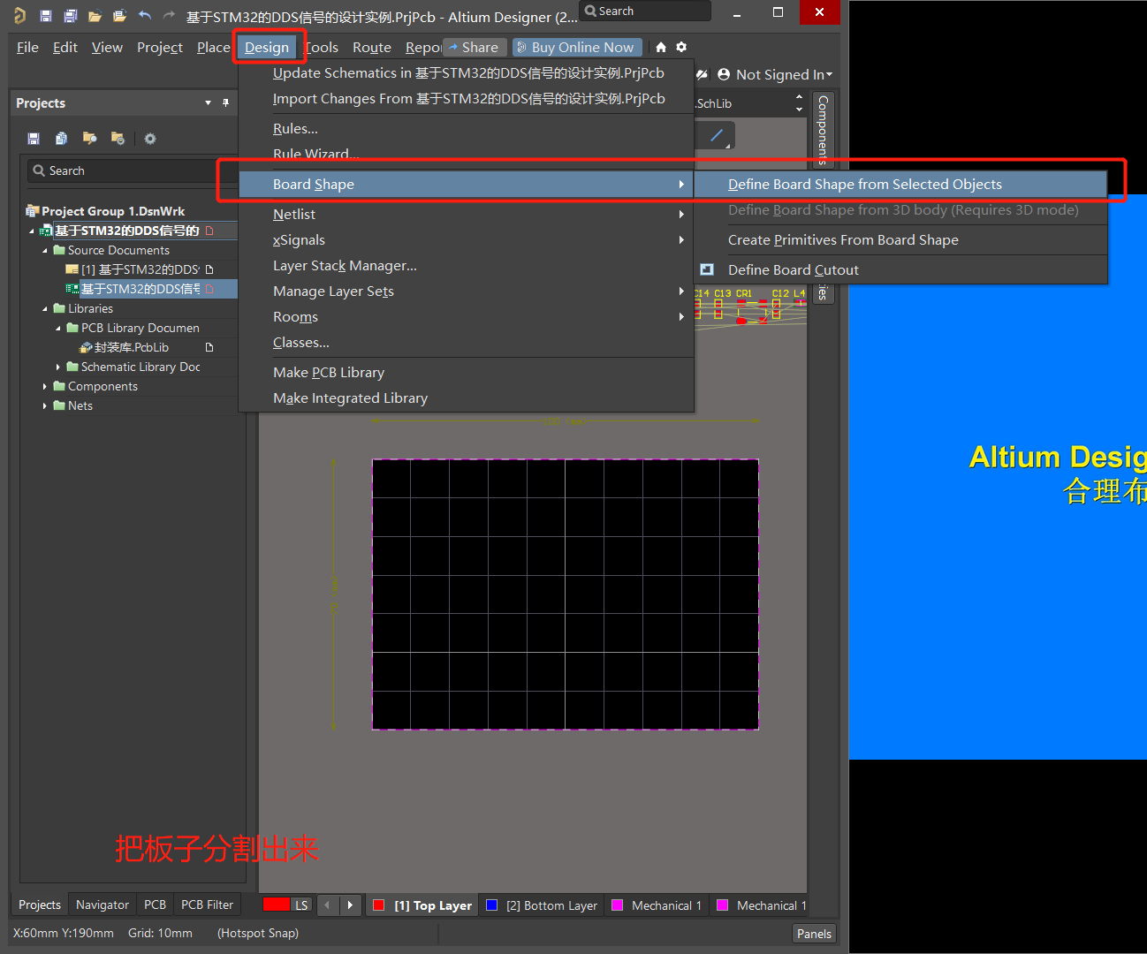Open the File menu
The image size is (1147, 954).
point(27,47)
